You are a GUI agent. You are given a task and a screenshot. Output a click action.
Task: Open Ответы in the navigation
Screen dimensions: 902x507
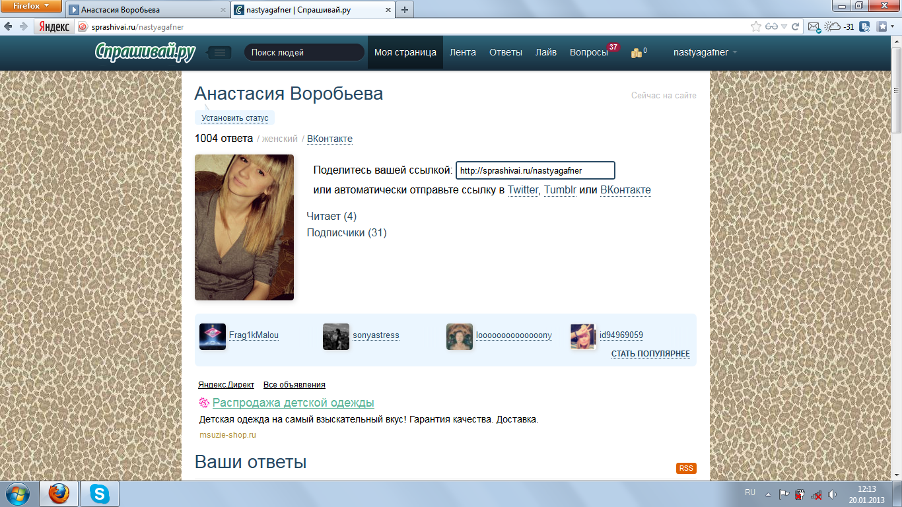click(x=506, y=53)
